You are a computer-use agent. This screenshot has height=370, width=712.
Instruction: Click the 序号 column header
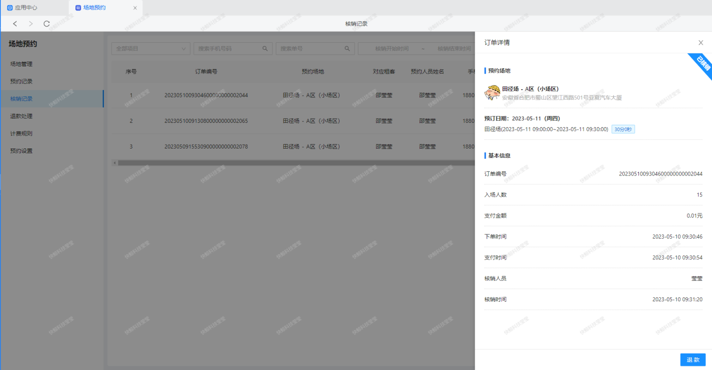(131, 72)
